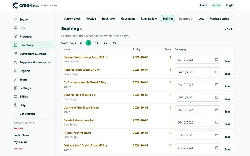The width and height of the screenshot is (250, 156).
Task: Click the lock icon on Transfers tab
Action: (x=192, y=18)
